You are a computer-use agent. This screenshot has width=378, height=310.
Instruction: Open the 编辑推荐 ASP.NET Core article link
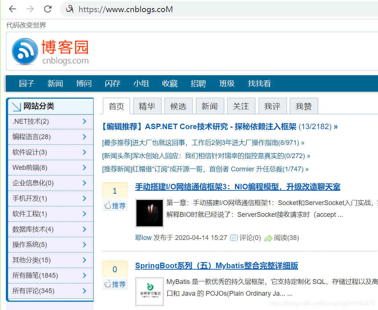point(220,127)
